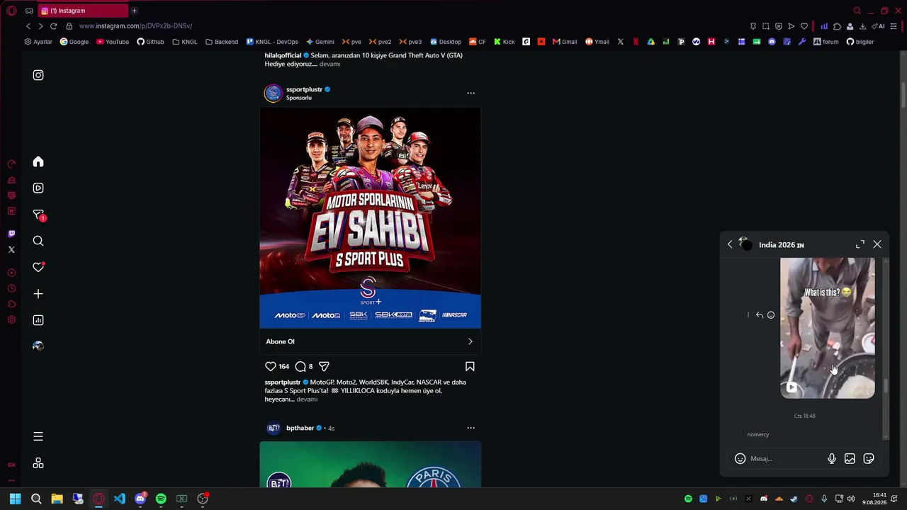Open comments on the ssportplustr post
This screenshot has height=510, width=907.
(300, 366)
